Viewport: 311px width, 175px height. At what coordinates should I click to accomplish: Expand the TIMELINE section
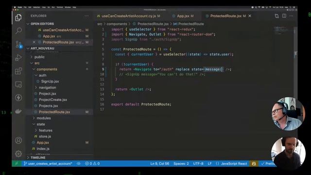click(38, 157)
